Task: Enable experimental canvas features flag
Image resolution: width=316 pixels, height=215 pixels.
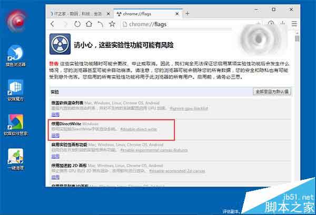Action: [x=55, y=156]
